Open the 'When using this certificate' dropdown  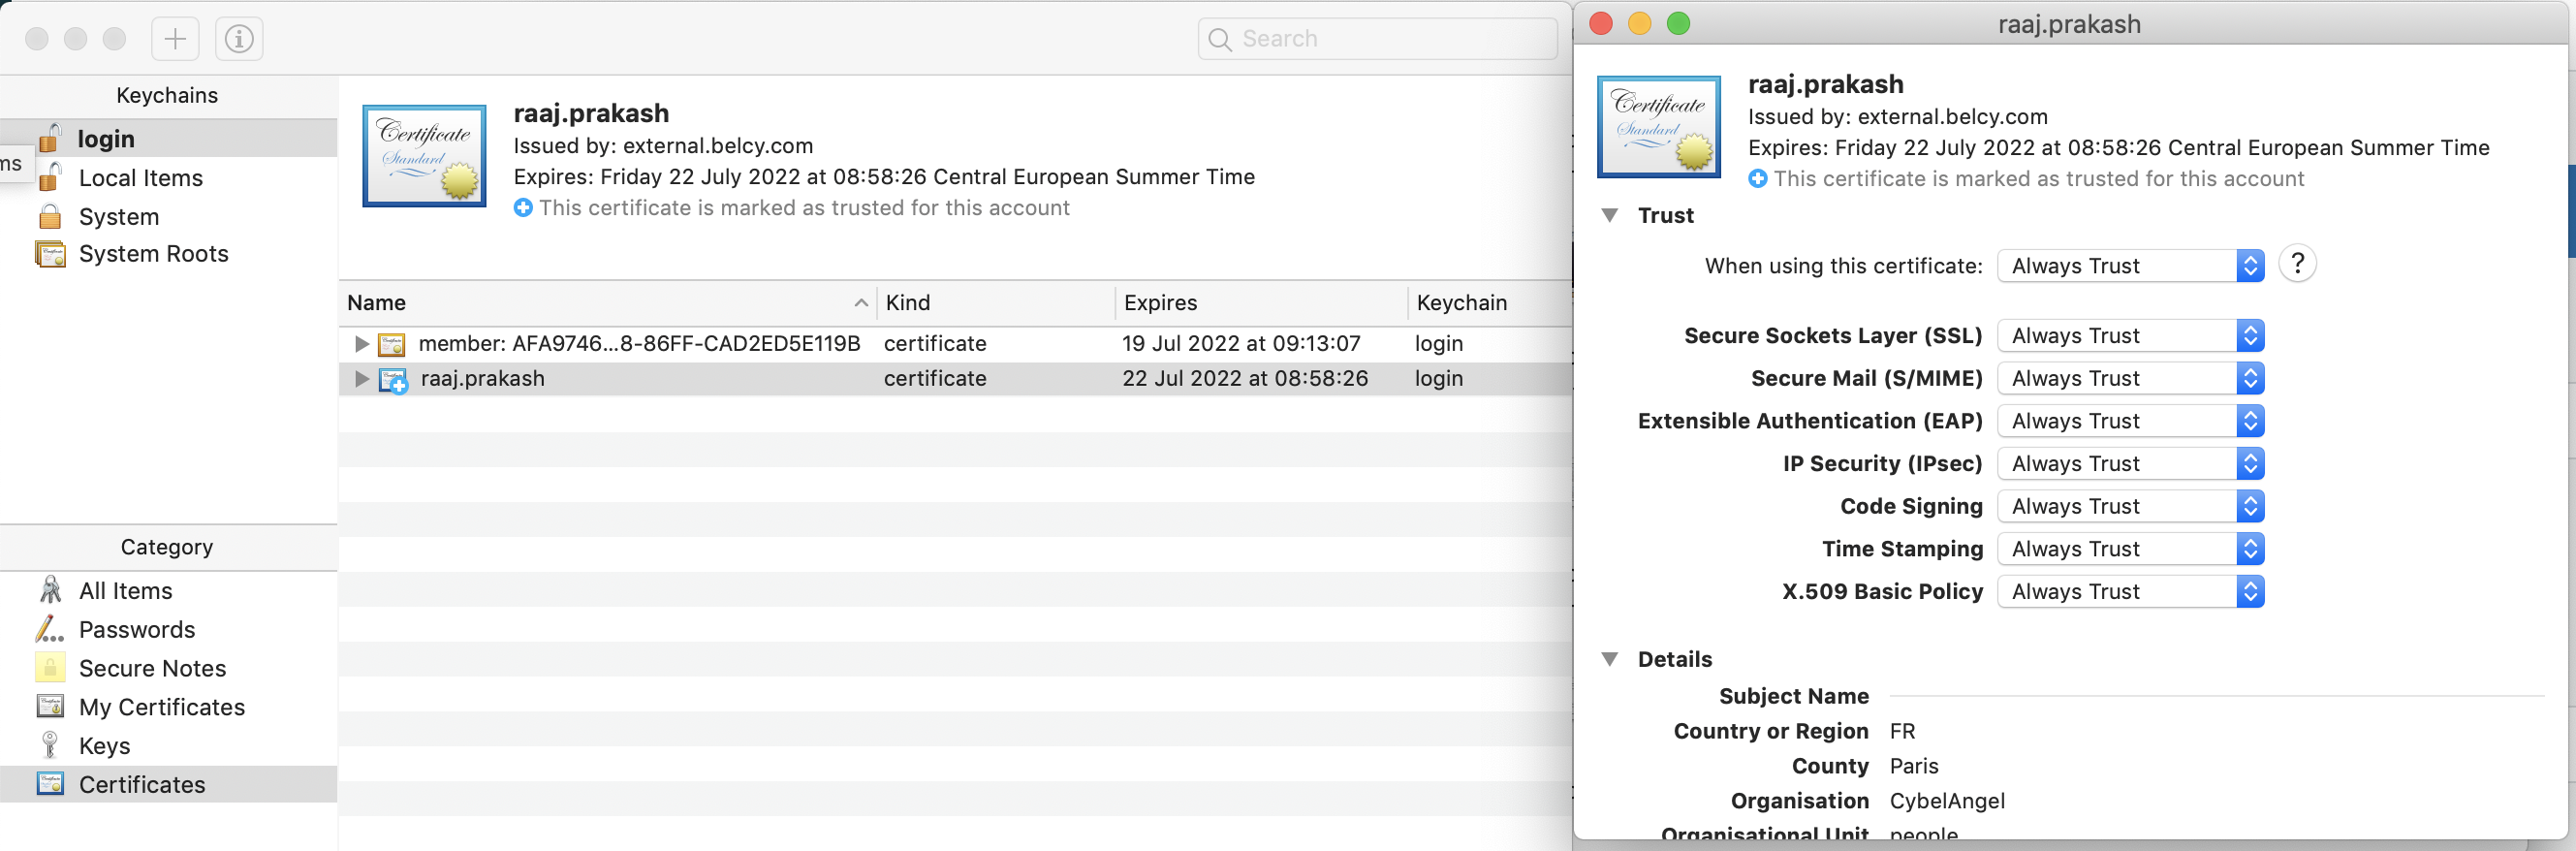(x=2130, y=266)
